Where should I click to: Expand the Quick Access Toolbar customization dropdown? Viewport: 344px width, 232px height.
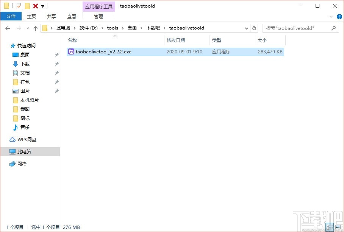[42, 6]
